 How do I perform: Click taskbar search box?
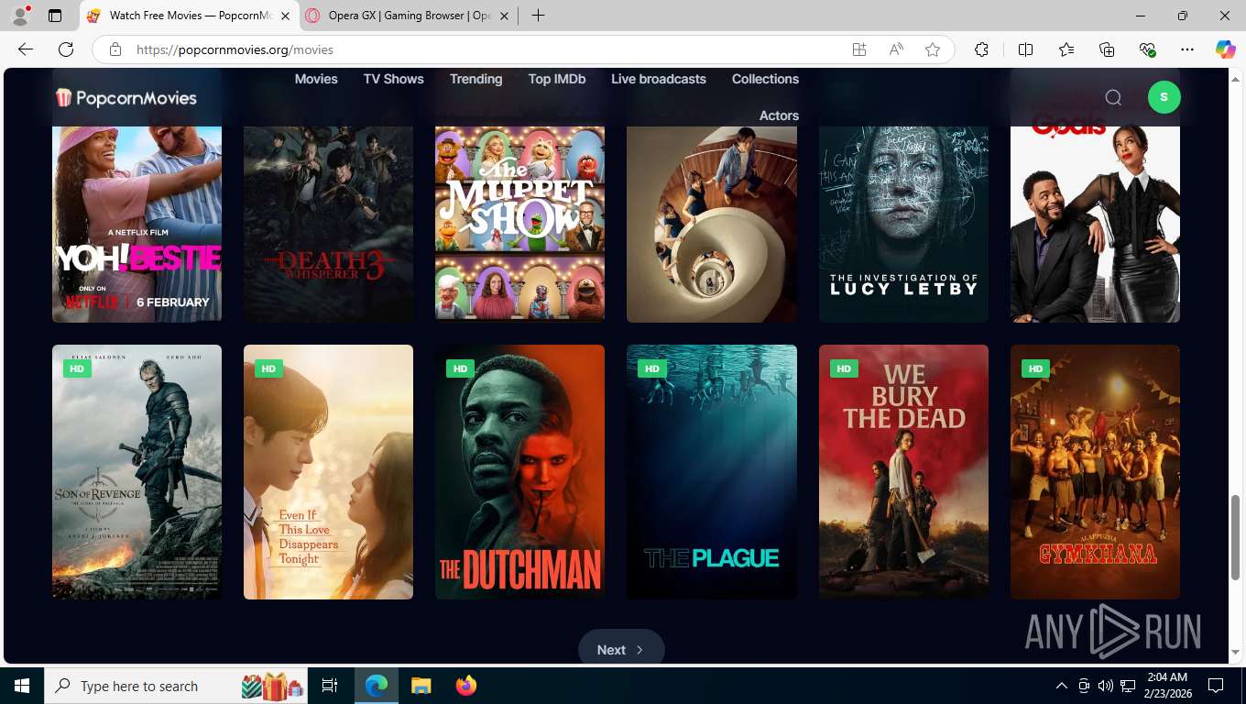tap(177, 686)
